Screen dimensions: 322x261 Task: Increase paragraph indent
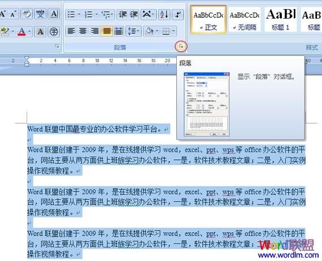coord(134,14)
